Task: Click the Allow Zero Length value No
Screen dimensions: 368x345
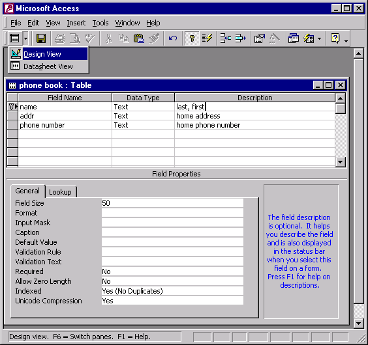Action: click(x=172, y=281)
